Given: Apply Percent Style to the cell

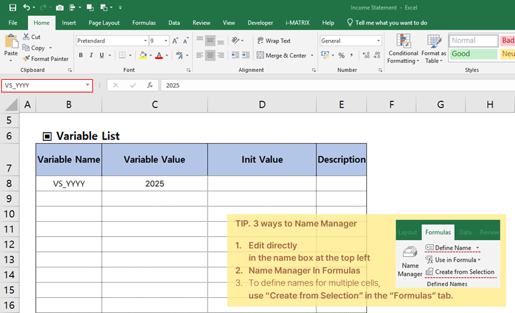Looking at the screenshot, I should (342, 55).
